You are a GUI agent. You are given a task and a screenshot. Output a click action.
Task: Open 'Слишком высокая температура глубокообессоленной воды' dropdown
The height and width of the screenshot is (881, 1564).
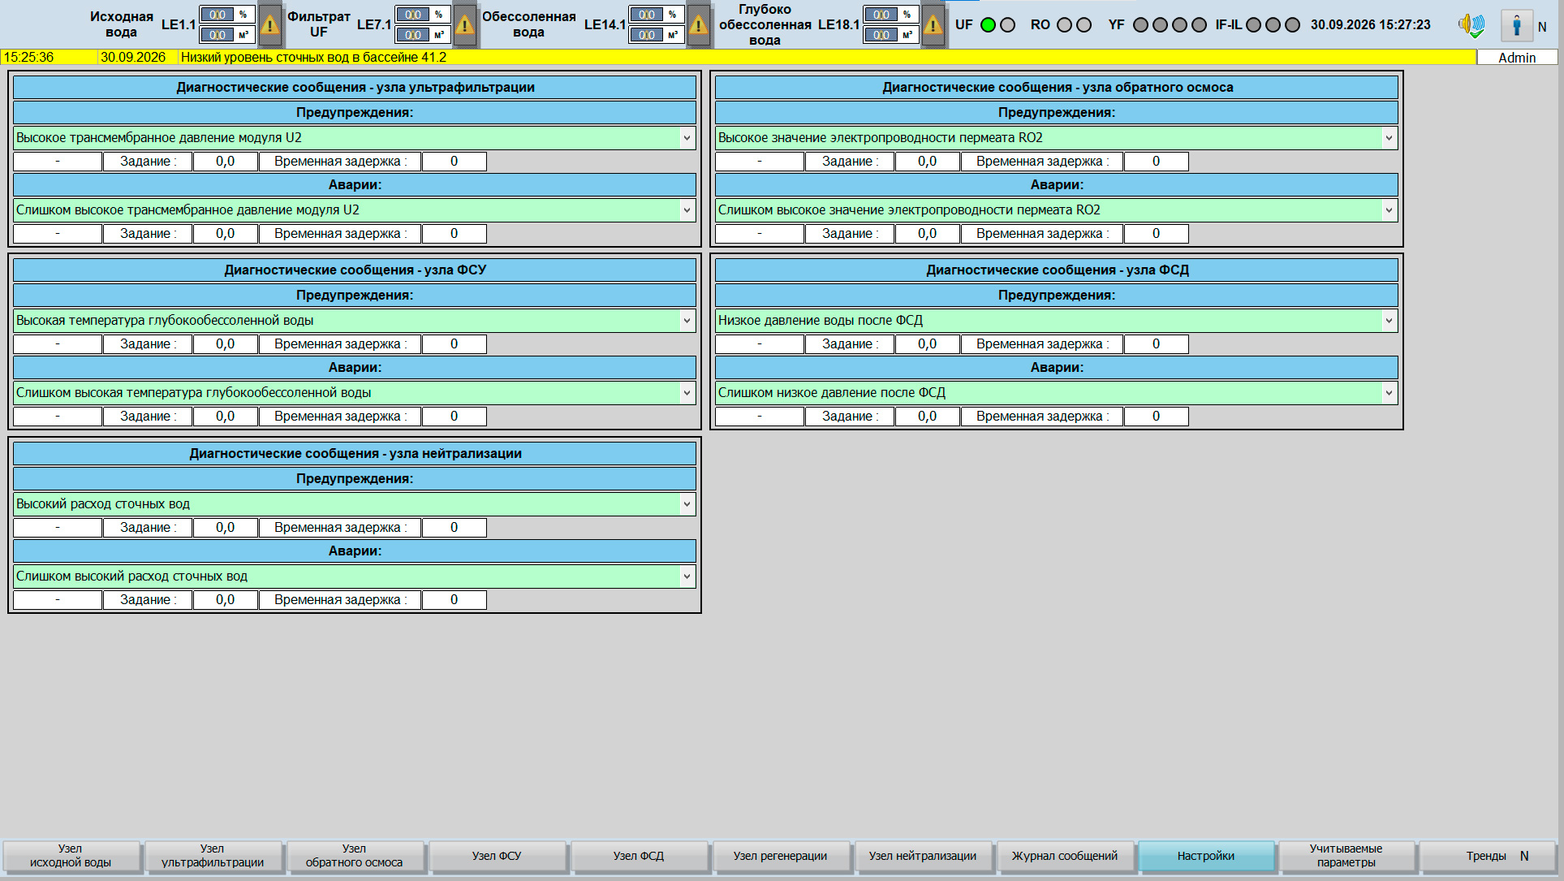tap(687, 393)
